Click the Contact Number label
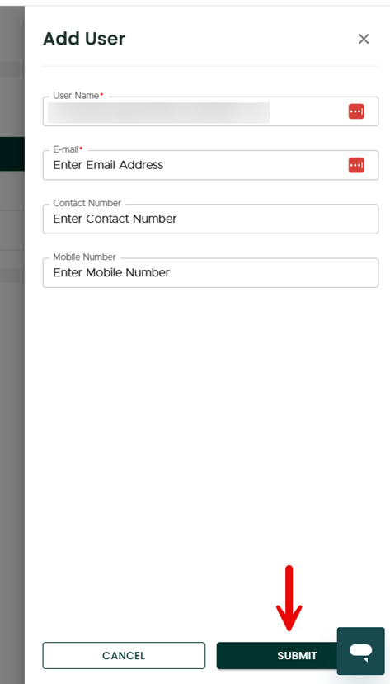Screen dimensions: 390x684 coord(87,203)
